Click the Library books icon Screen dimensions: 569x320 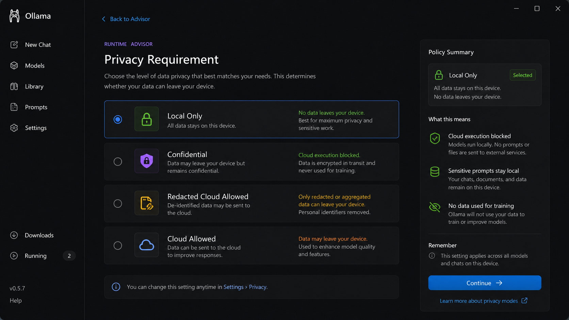tap(14, 86)
